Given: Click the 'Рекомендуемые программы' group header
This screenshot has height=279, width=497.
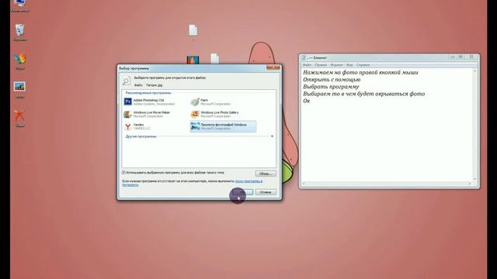Looking at the screenshot, I should (x=148, y=93).
